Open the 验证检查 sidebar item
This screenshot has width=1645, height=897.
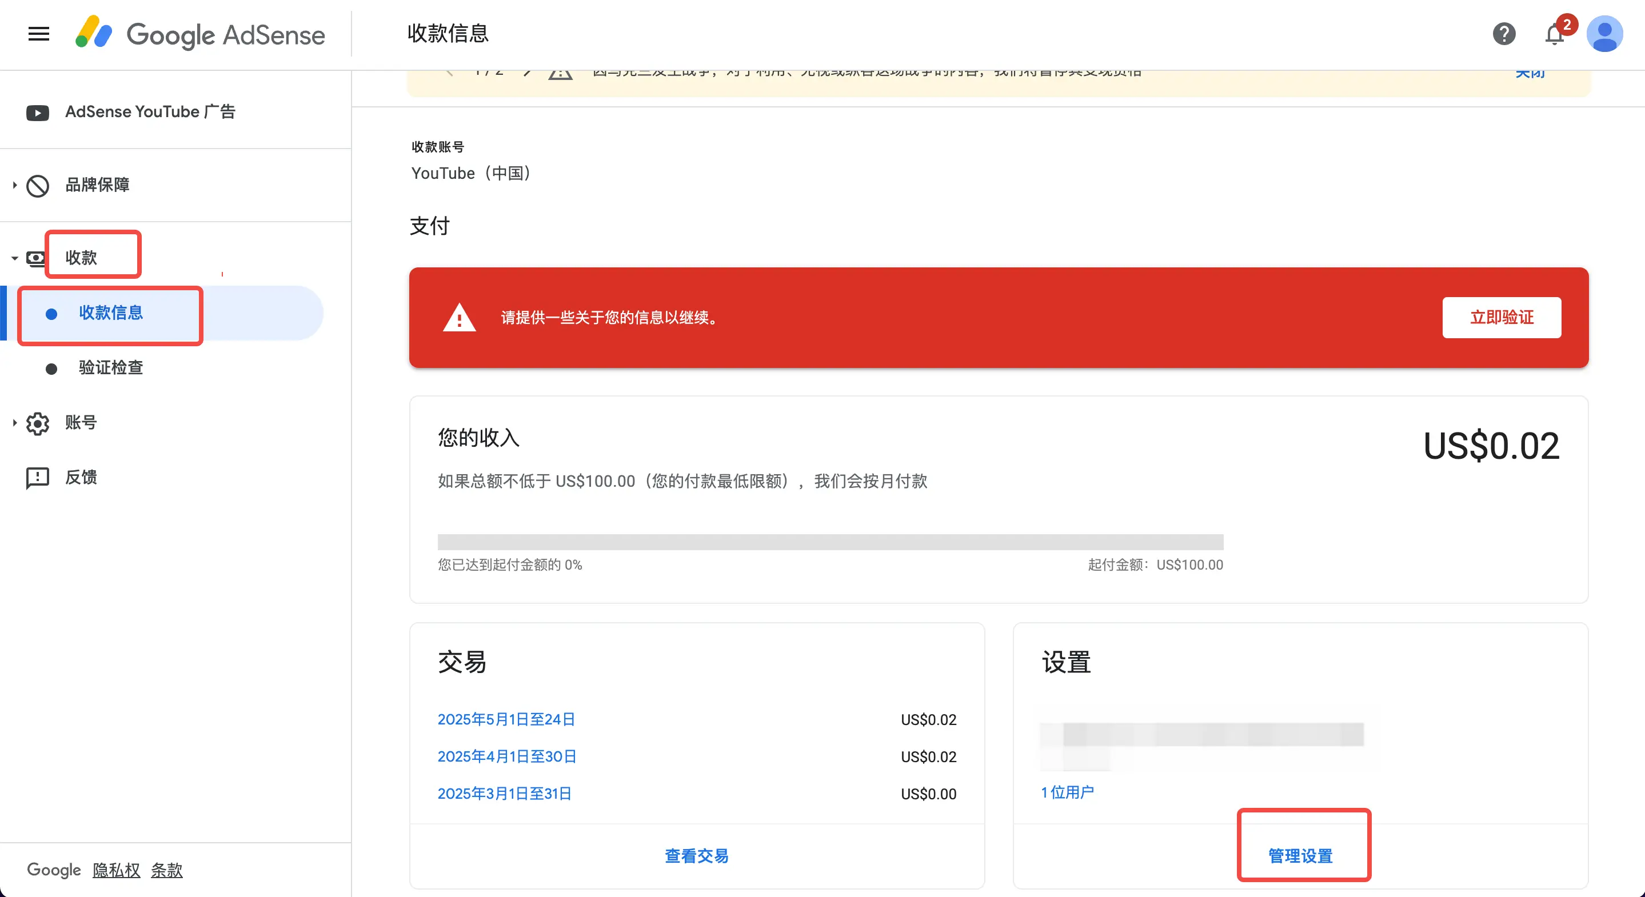pos(111,368)
